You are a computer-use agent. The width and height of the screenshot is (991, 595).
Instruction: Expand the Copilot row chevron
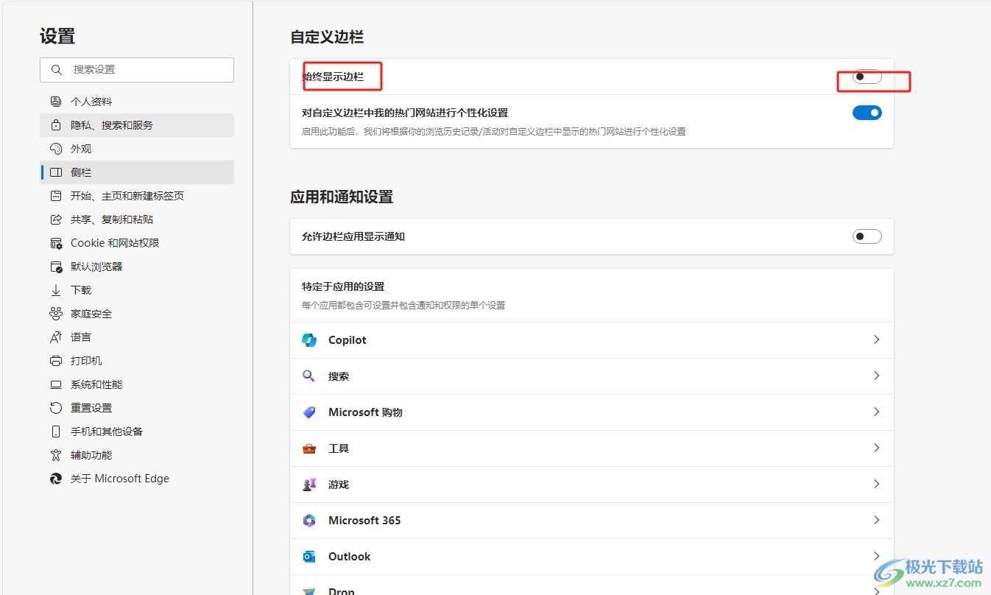coord(876,340)
